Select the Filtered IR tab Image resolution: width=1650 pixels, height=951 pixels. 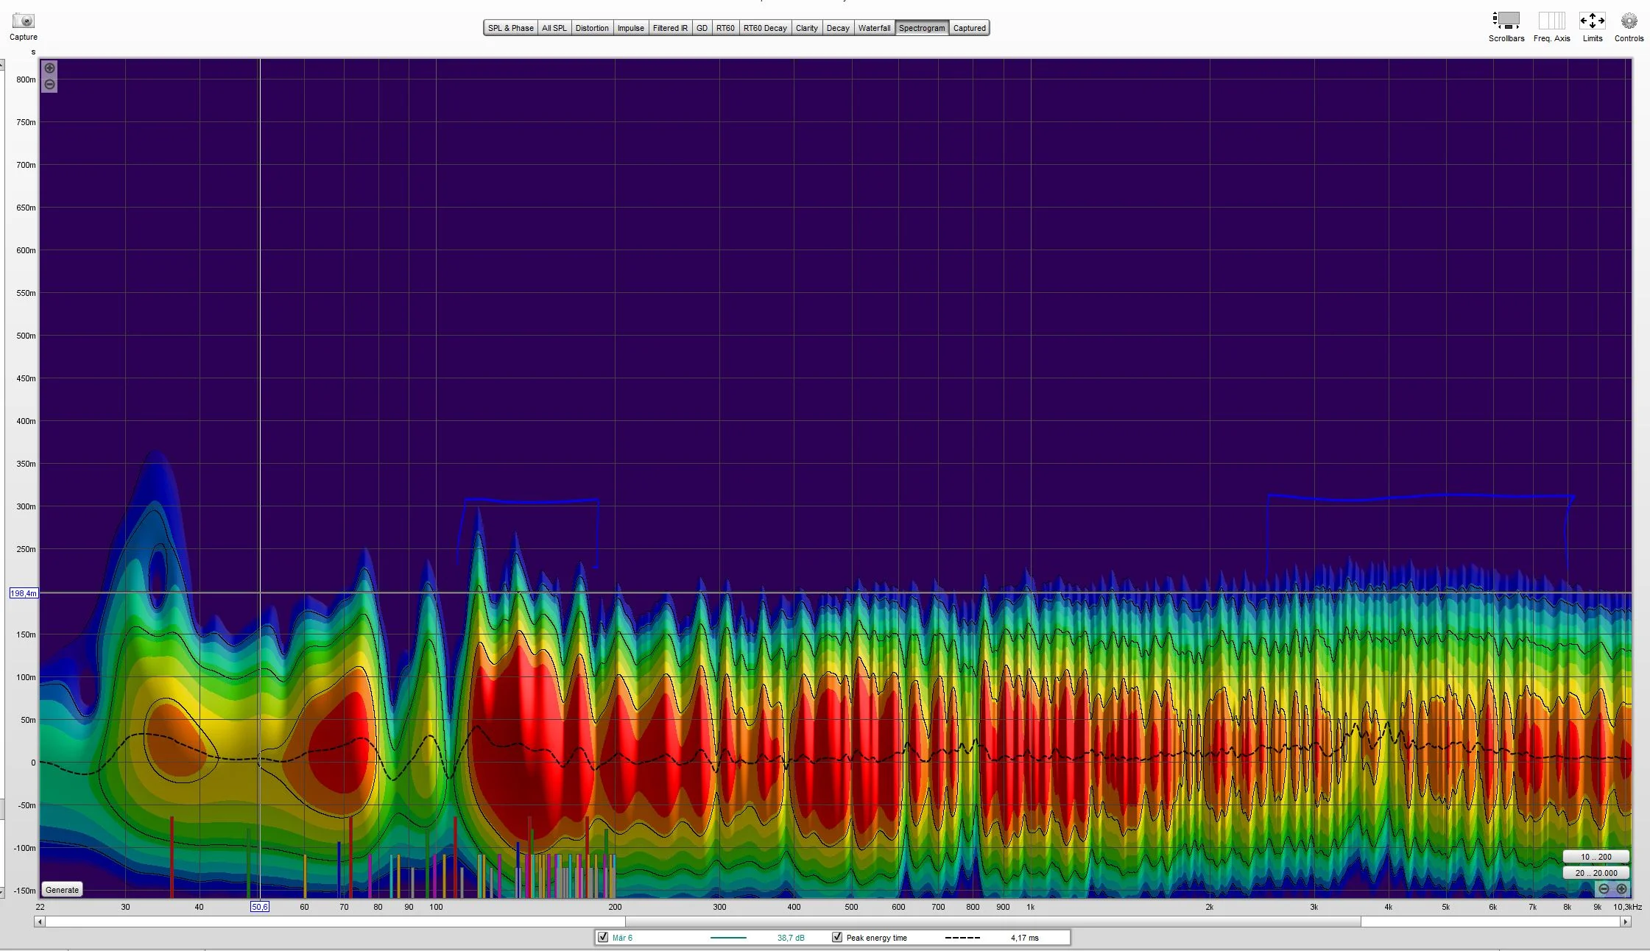pos(670,28)
